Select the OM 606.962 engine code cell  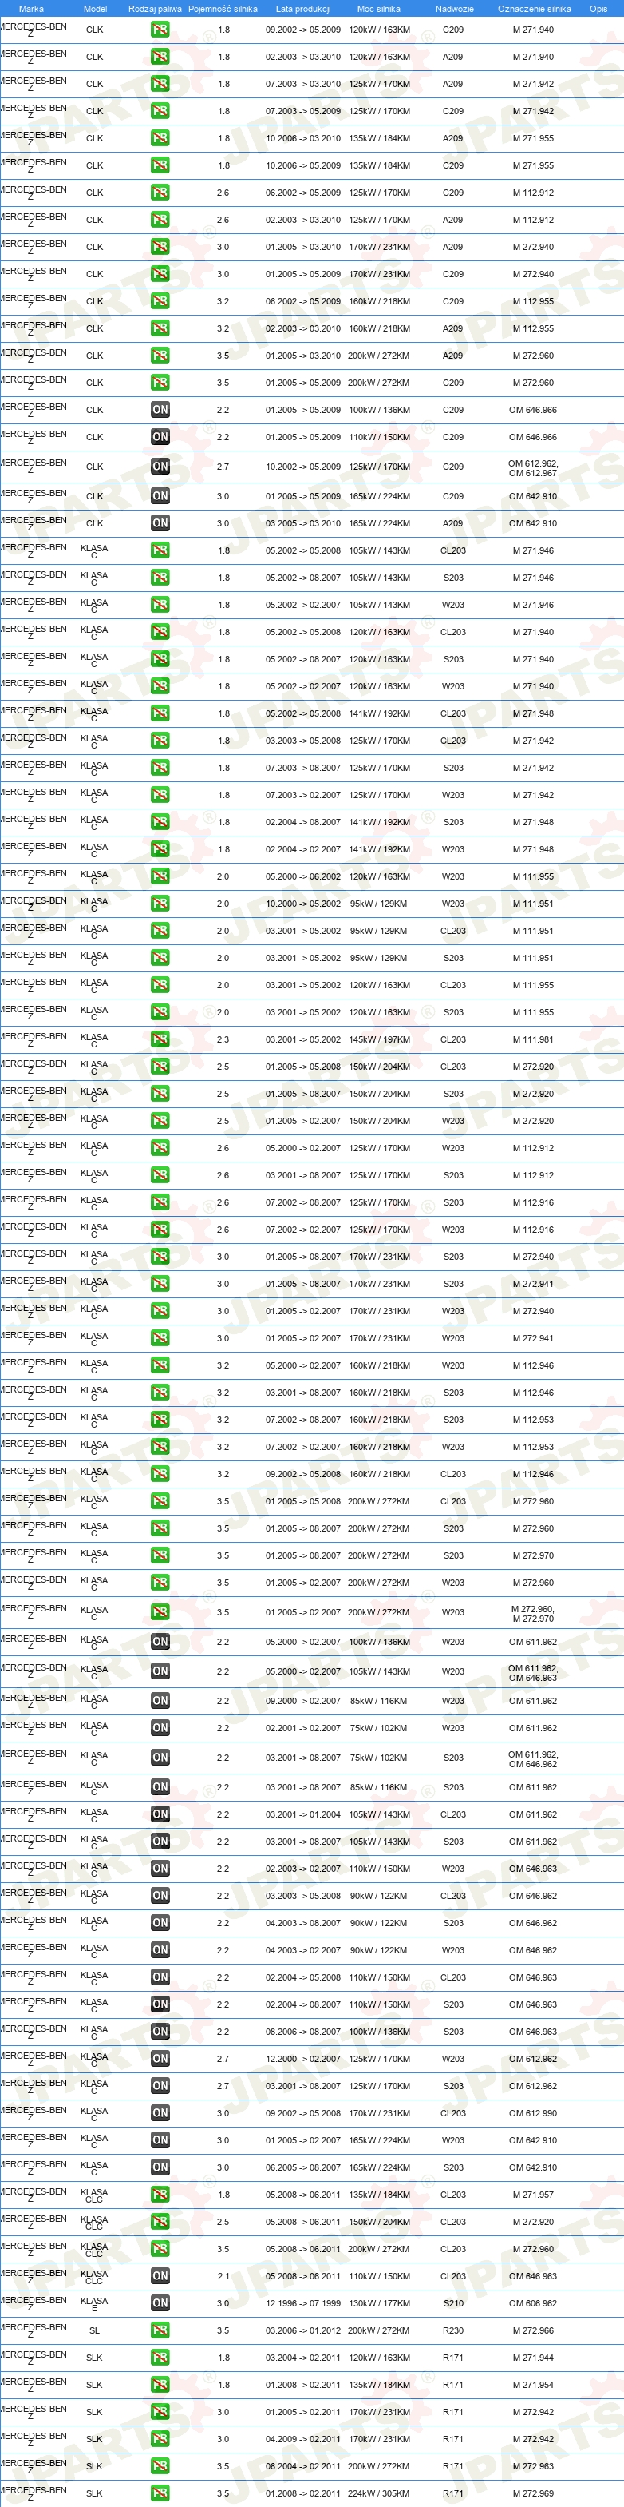533,2302
